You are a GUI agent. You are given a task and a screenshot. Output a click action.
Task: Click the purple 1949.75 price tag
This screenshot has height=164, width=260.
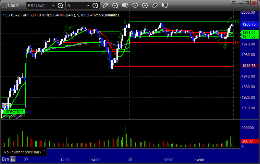249,66
